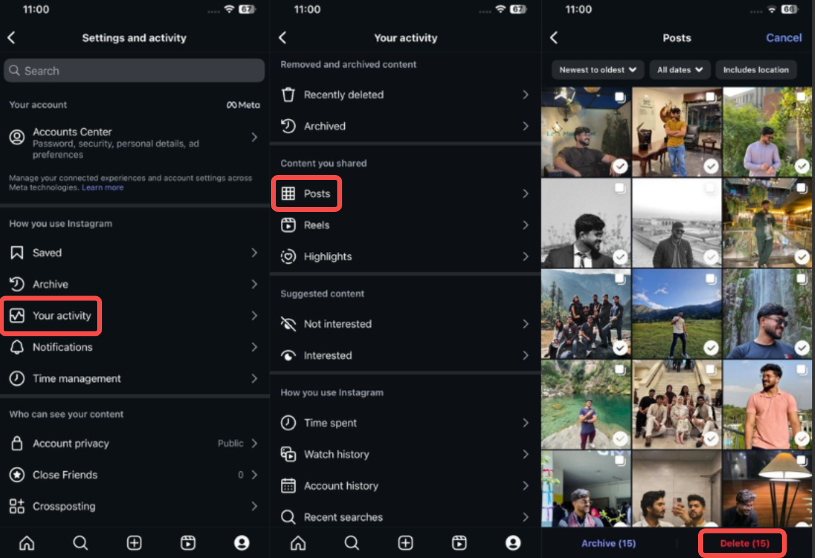Tap the two-men mirror selfie thumbnail

(x=677, y=490)
